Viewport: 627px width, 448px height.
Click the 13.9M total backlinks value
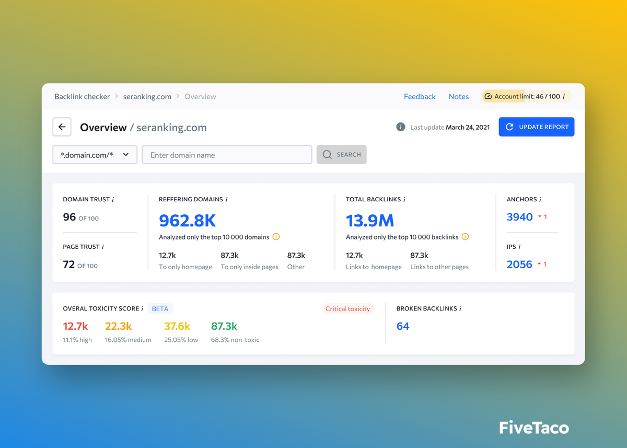pyautogui.click(x=370, y=221)
